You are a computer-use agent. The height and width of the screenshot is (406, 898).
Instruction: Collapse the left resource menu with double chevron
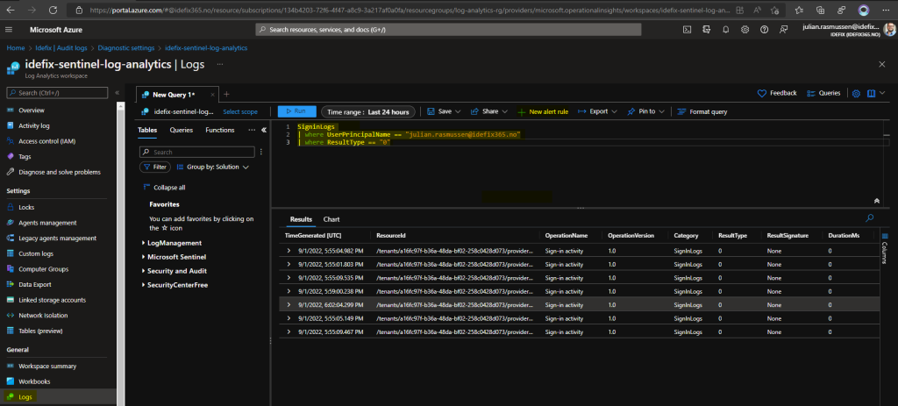pos(117,93)
